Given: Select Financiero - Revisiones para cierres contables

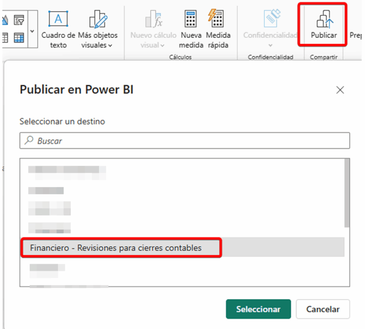Looking at the screenshot, I should click(x=182, y=247).
